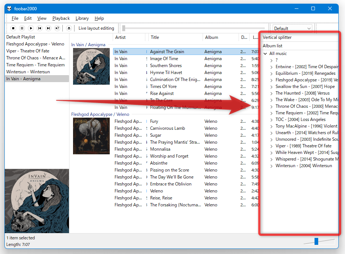Viewport: 345px width, 254px height.
Task: Expand the Equilibrium - Renegades node
Action: 272,73
